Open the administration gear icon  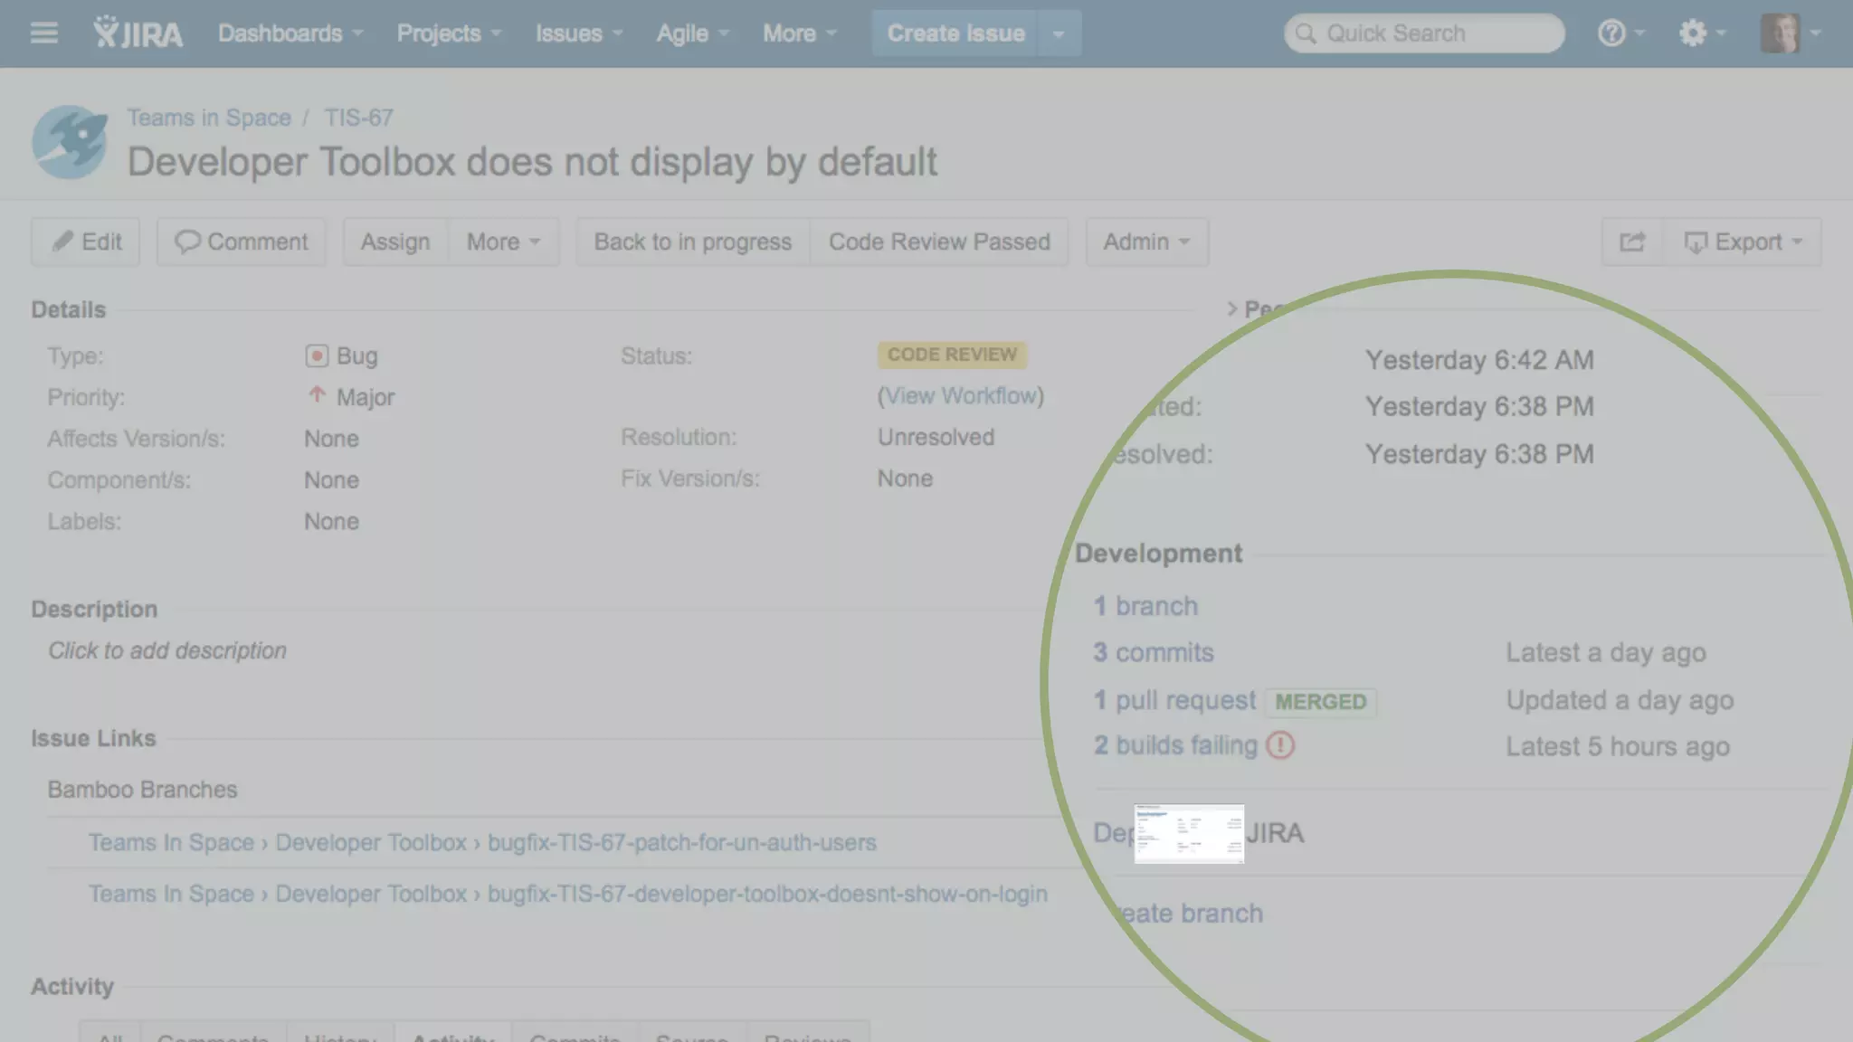(1692, 33)
